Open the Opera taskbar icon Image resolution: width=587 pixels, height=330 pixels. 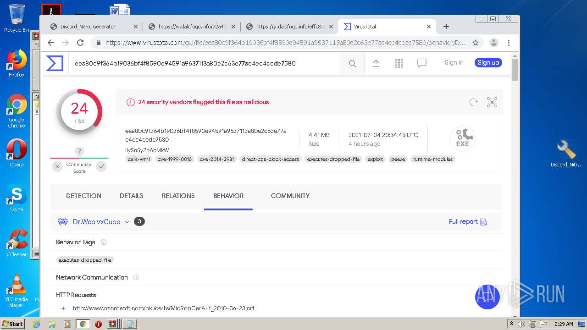[x=98, y=324]
